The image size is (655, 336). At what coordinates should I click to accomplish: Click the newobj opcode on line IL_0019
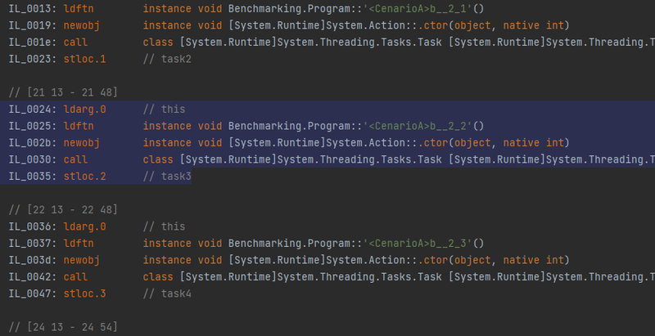pos(84,25)
